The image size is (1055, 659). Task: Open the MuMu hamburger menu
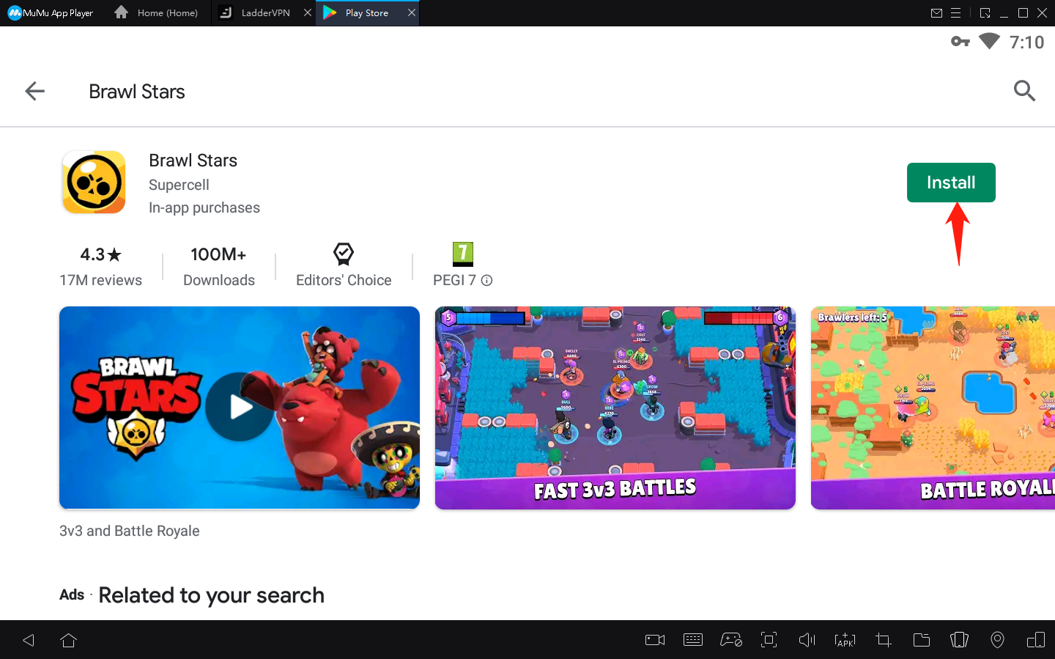957,12
